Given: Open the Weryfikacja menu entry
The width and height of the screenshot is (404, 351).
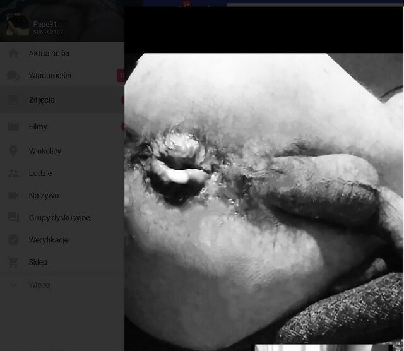Looking at the screenshot, I should tap(49, 240).
